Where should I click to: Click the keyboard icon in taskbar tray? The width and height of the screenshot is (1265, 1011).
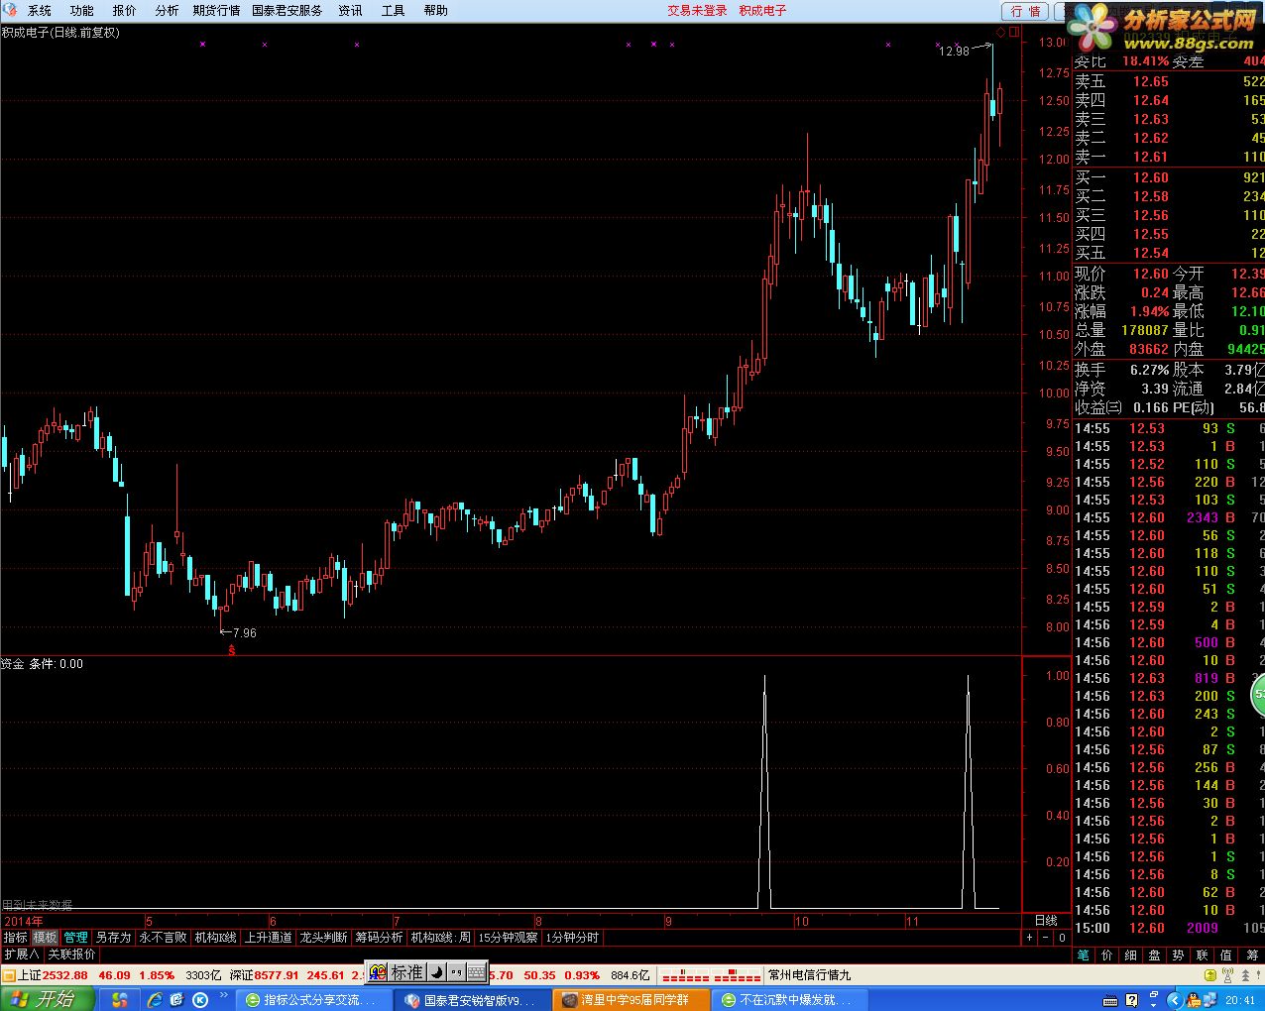point(1110,999)
